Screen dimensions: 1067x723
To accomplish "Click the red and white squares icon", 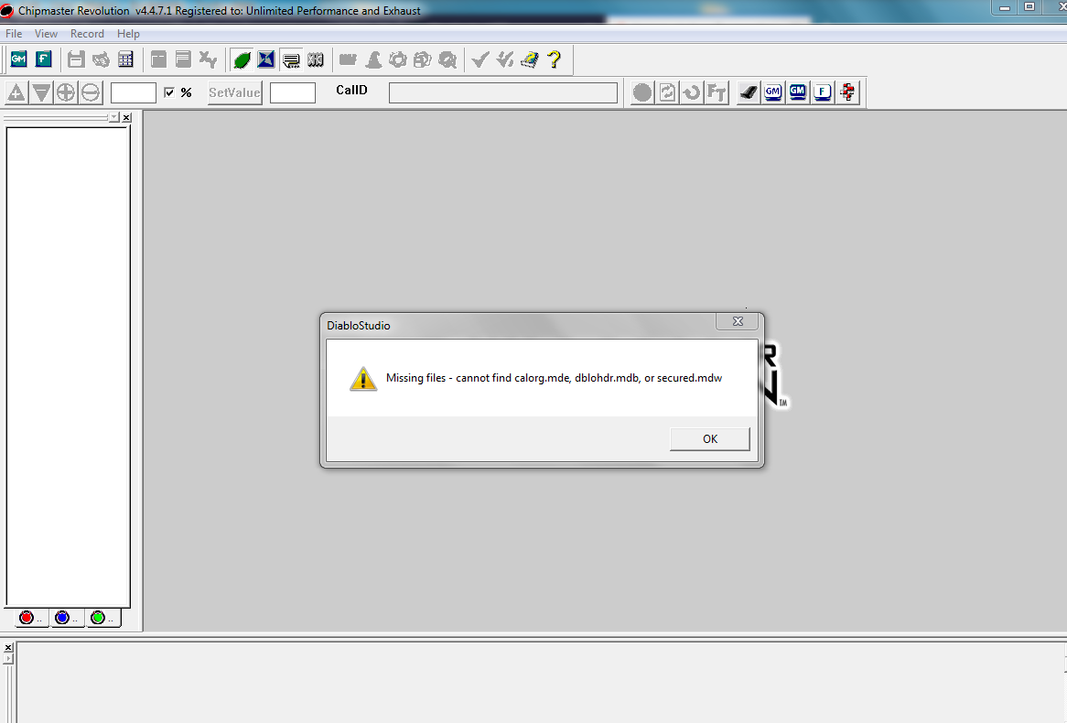I will (847, 92).
